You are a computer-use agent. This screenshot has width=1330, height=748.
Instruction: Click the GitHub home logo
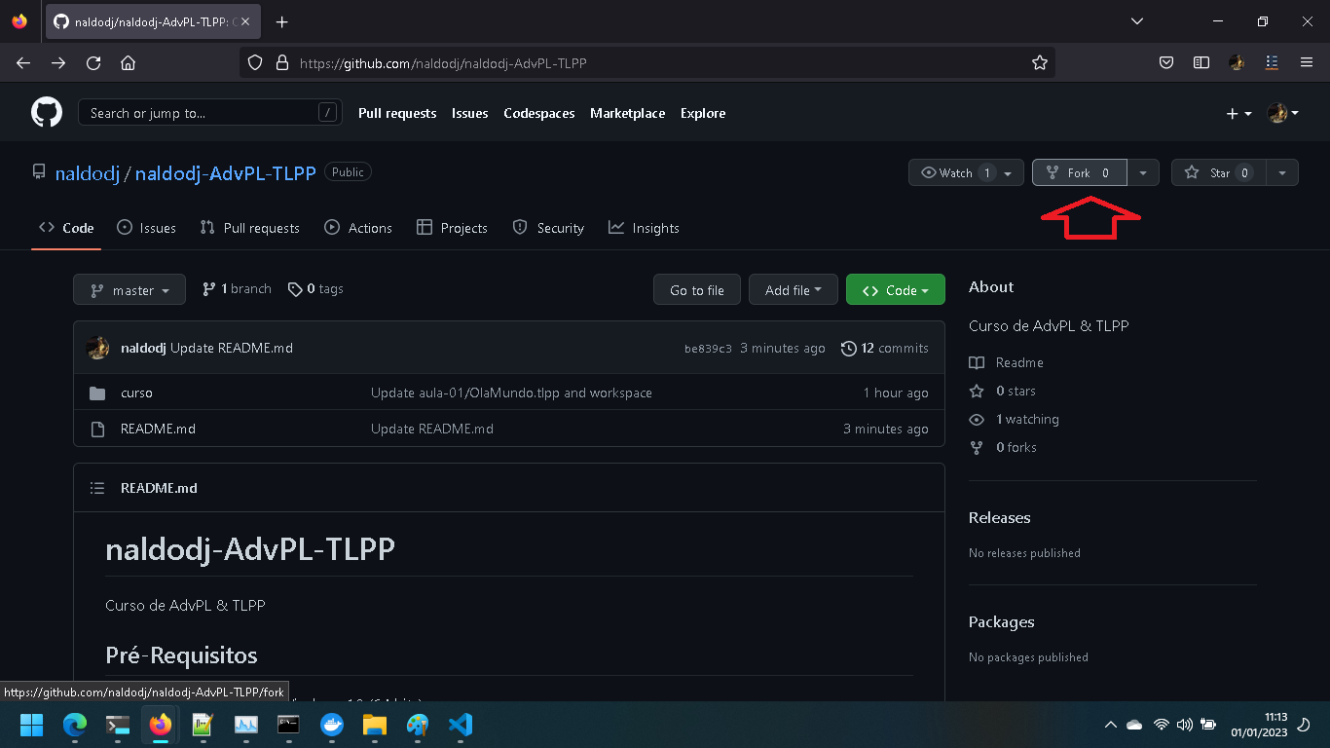coord(46,111)
